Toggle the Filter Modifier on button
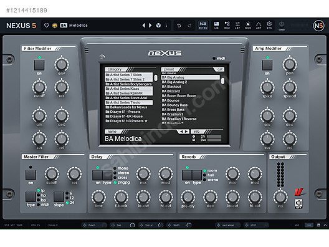329x247 pixels. point(39,65)
